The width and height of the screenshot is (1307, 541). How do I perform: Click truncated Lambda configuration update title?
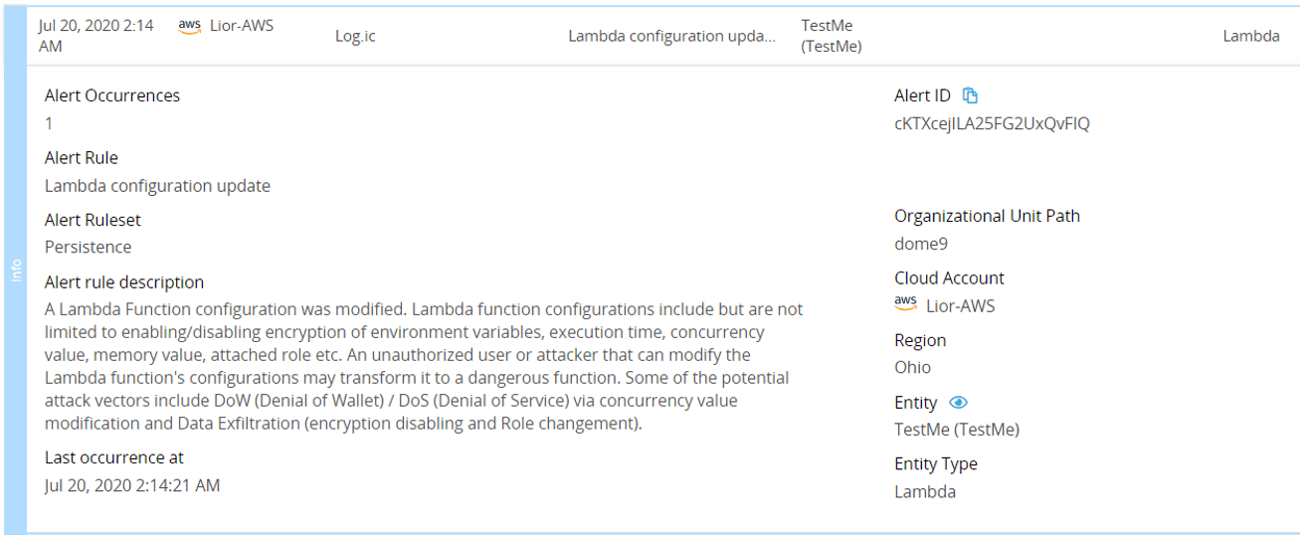pos(671,36)
